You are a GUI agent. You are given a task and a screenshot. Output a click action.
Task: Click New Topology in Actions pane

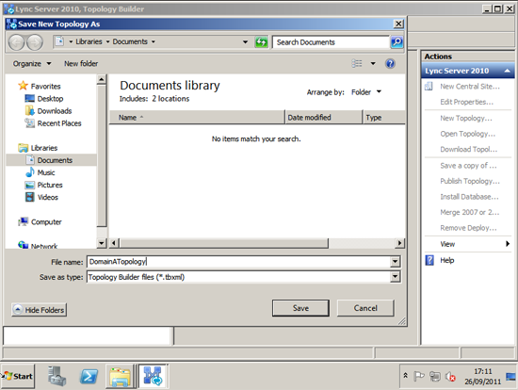click(466, 118)
